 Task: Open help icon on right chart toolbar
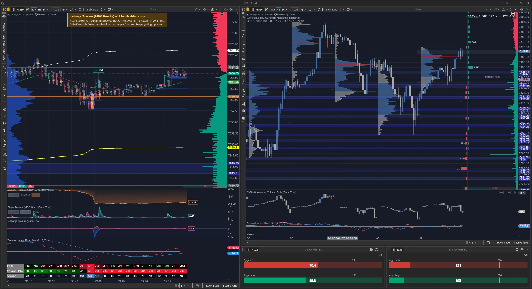(x=517, y=9)
